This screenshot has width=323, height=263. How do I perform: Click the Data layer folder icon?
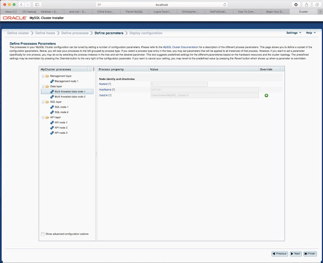pyautogui.click(x=47, y=86)
